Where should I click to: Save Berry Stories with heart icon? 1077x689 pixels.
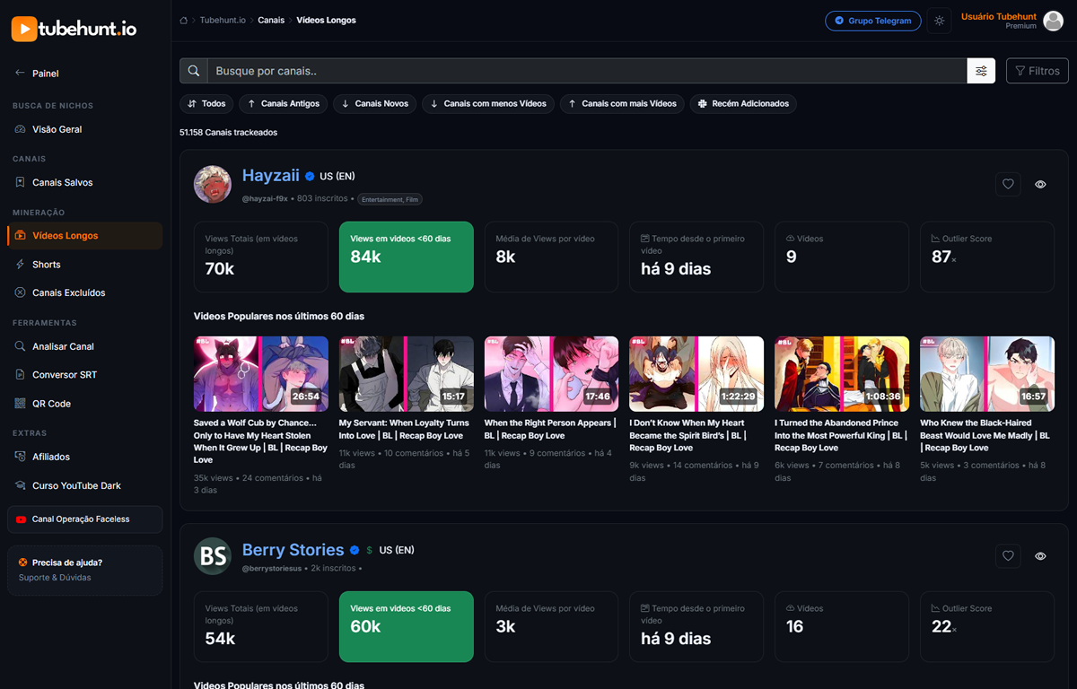(x=1008, y=556)
